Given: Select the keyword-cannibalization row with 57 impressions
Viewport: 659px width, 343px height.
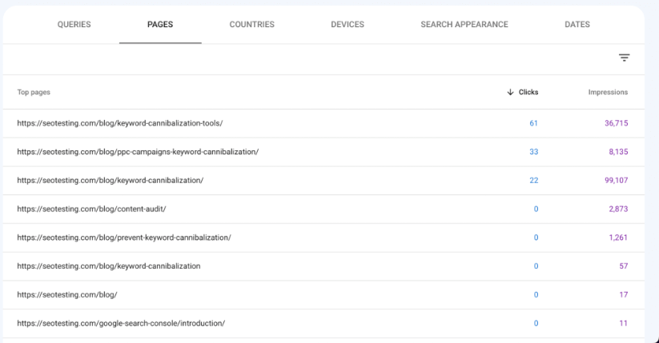Looking at the screenshot, I should 323,265.
